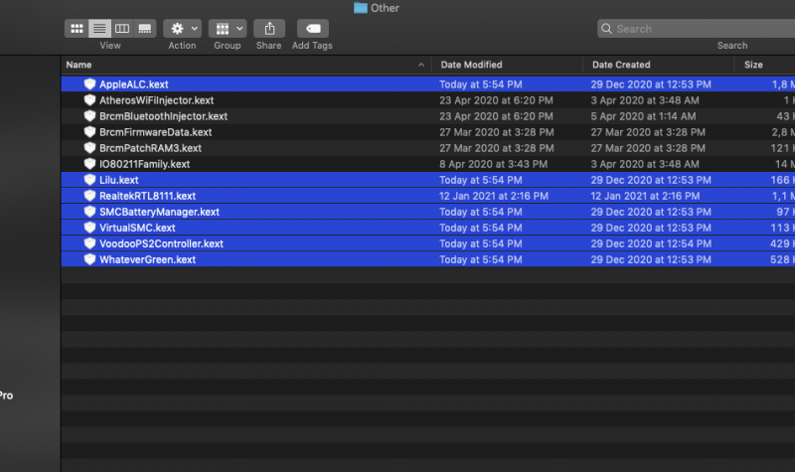Switch to list view
Viewport: 795px width, 472px height.
pyautogui.click(x=99, y=29)
